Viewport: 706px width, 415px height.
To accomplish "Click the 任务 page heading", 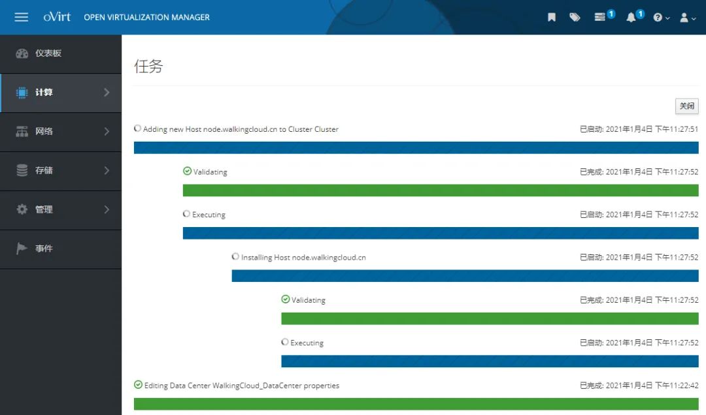I will (148, 66).
